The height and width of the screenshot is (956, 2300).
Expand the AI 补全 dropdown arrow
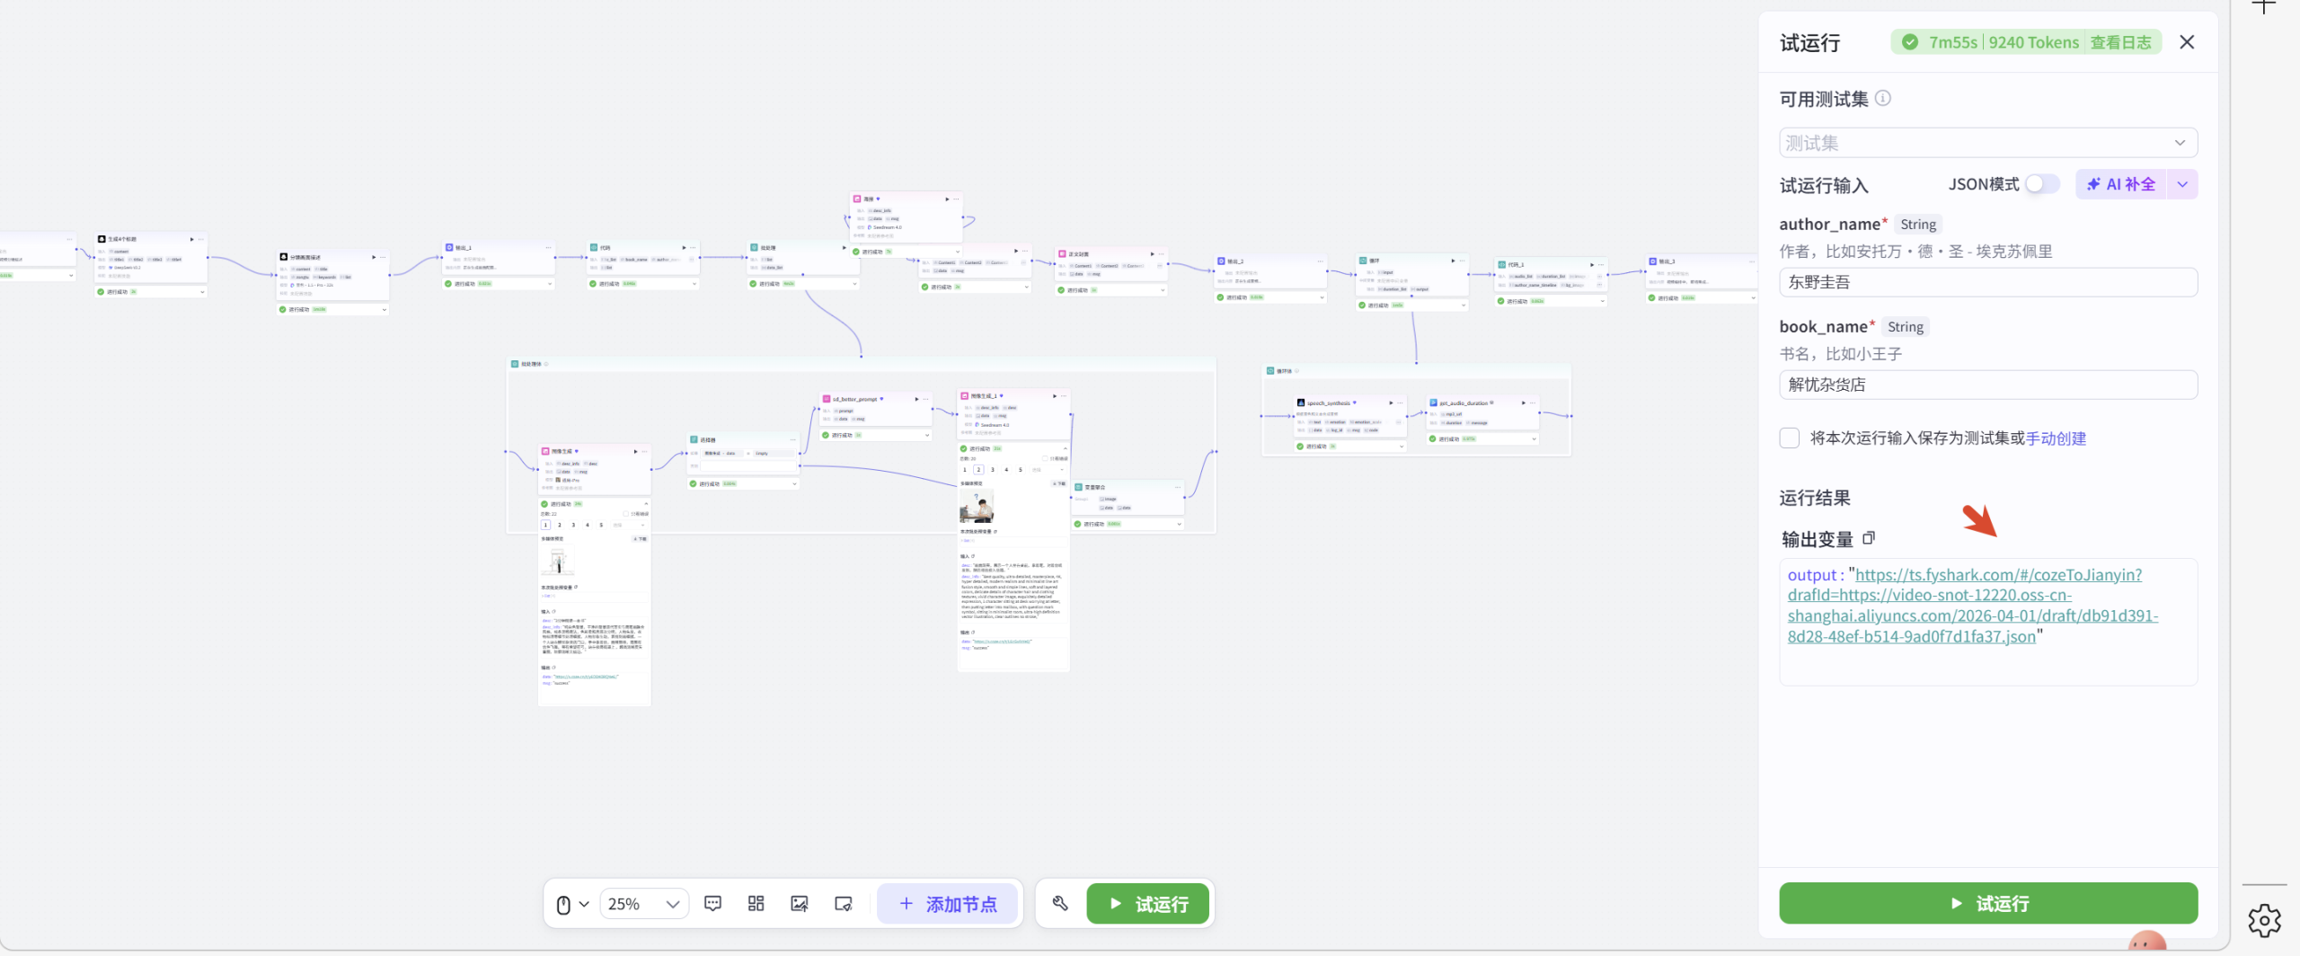tap(2182, 184)
